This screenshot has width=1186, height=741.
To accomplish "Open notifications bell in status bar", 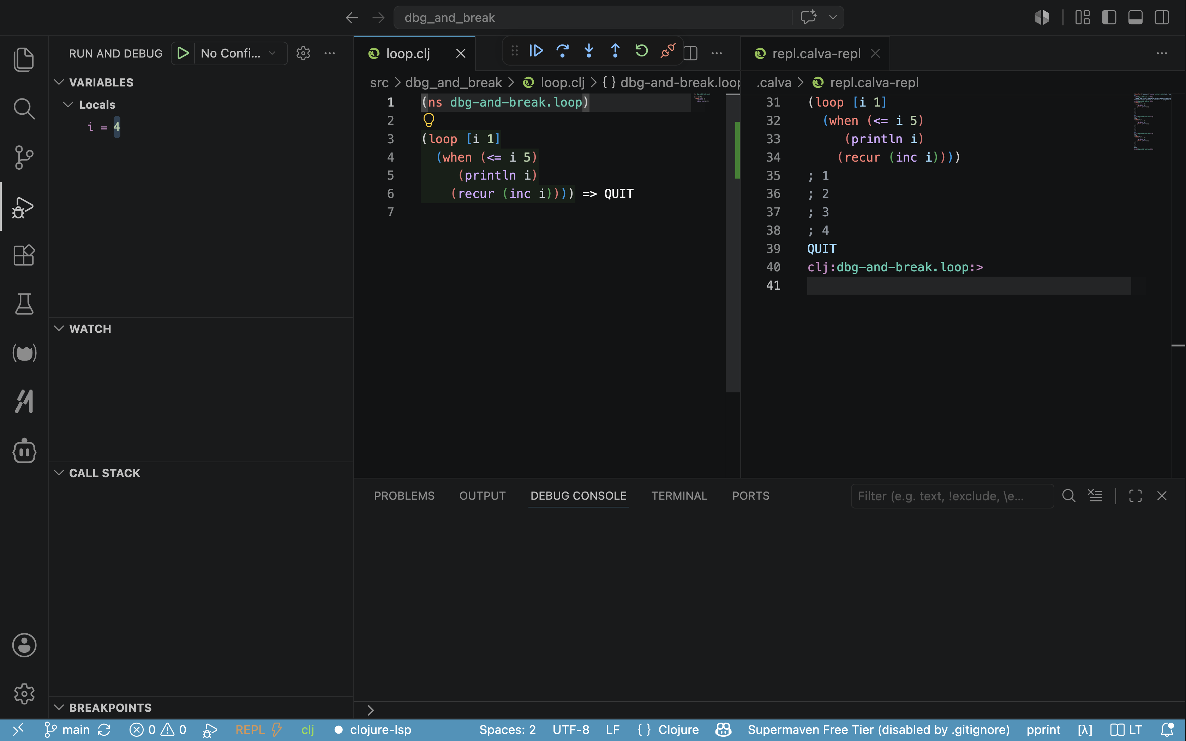I will tap(1167, 730).
